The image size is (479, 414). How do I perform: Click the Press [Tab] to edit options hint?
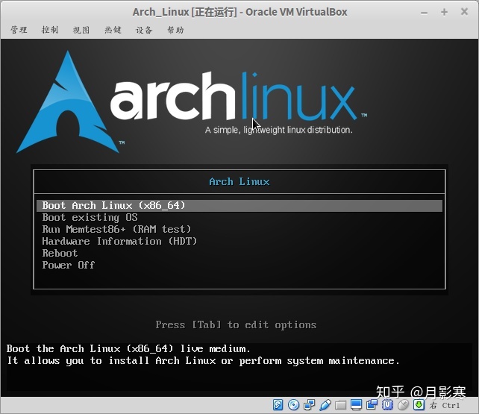236,324
